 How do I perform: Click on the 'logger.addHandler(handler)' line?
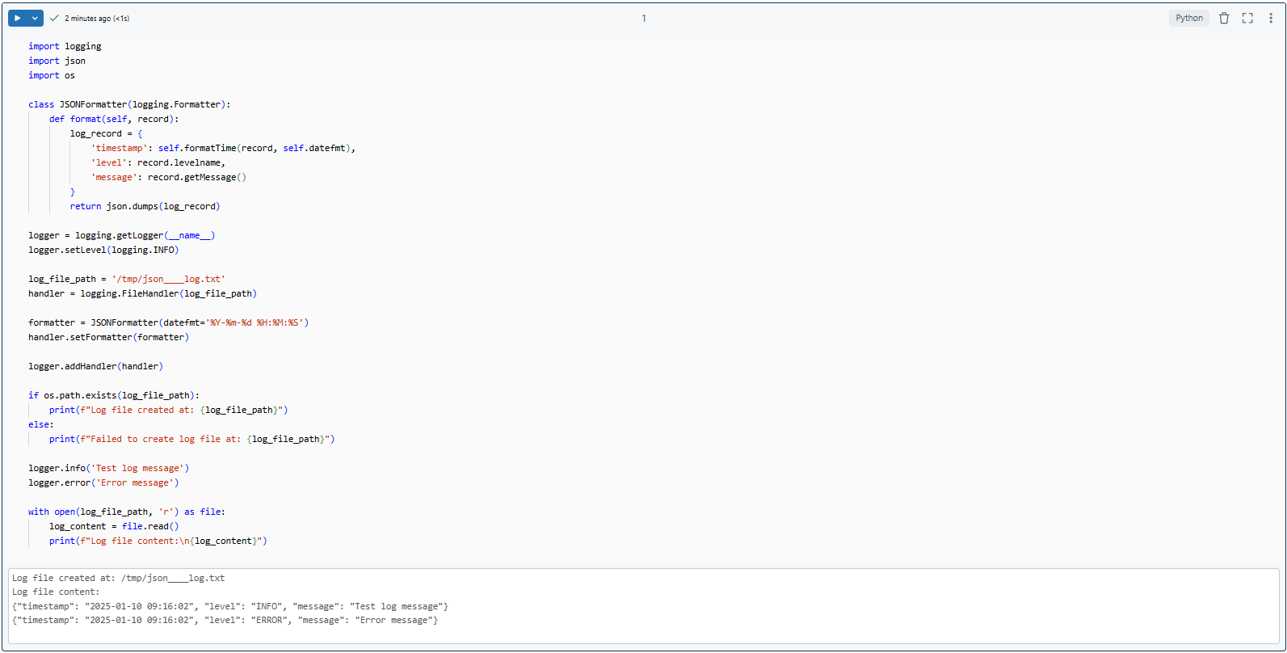pos(95,366)
